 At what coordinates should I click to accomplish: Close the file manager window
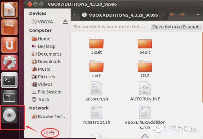pyautogui.click(x=30, y=4)
